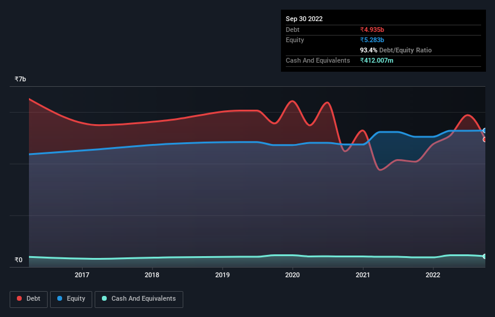
Task: Click Cash And Equivalents tooltip label
Action: point(318,60)
